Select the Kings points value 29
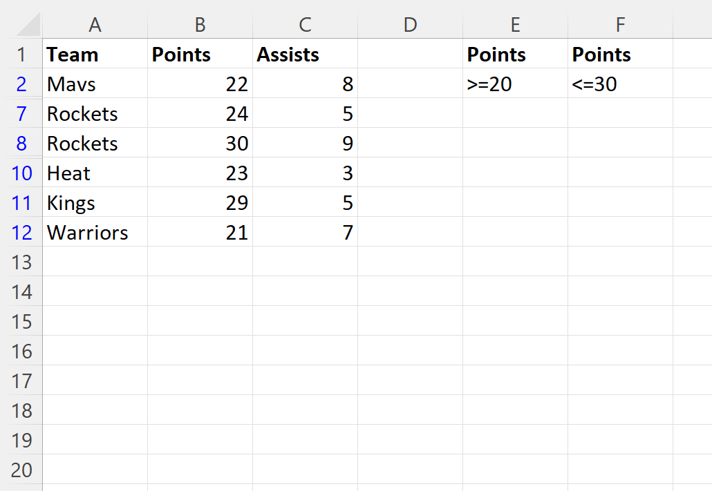712x491 pixels. click(x=200, y=203)
